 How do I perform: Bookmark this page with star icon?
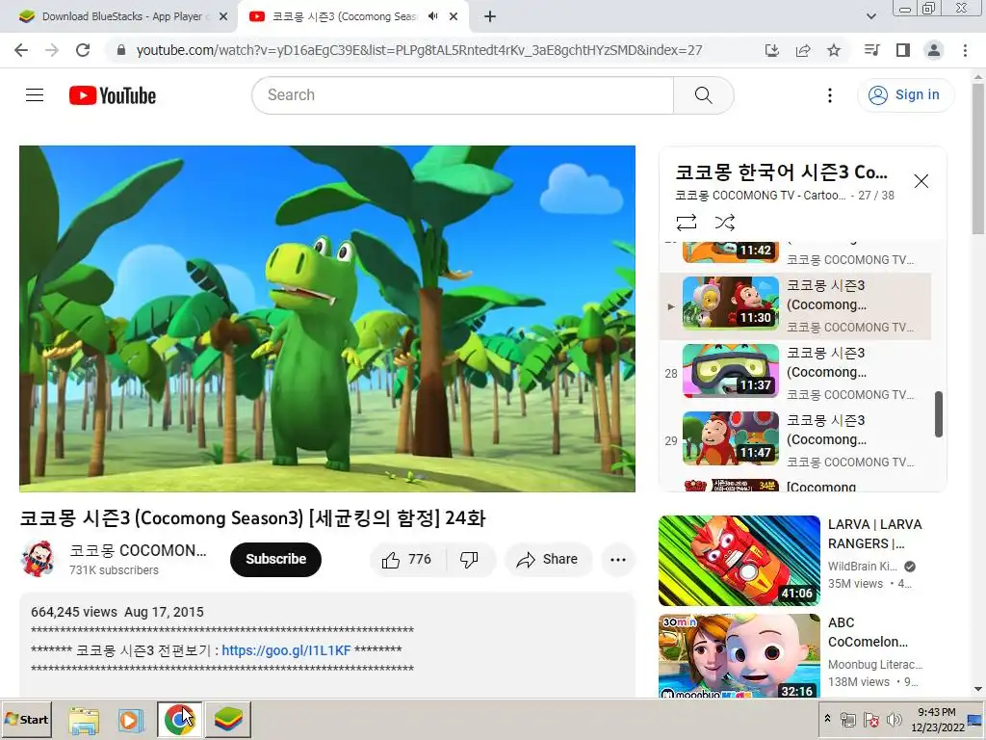point(834,50)
